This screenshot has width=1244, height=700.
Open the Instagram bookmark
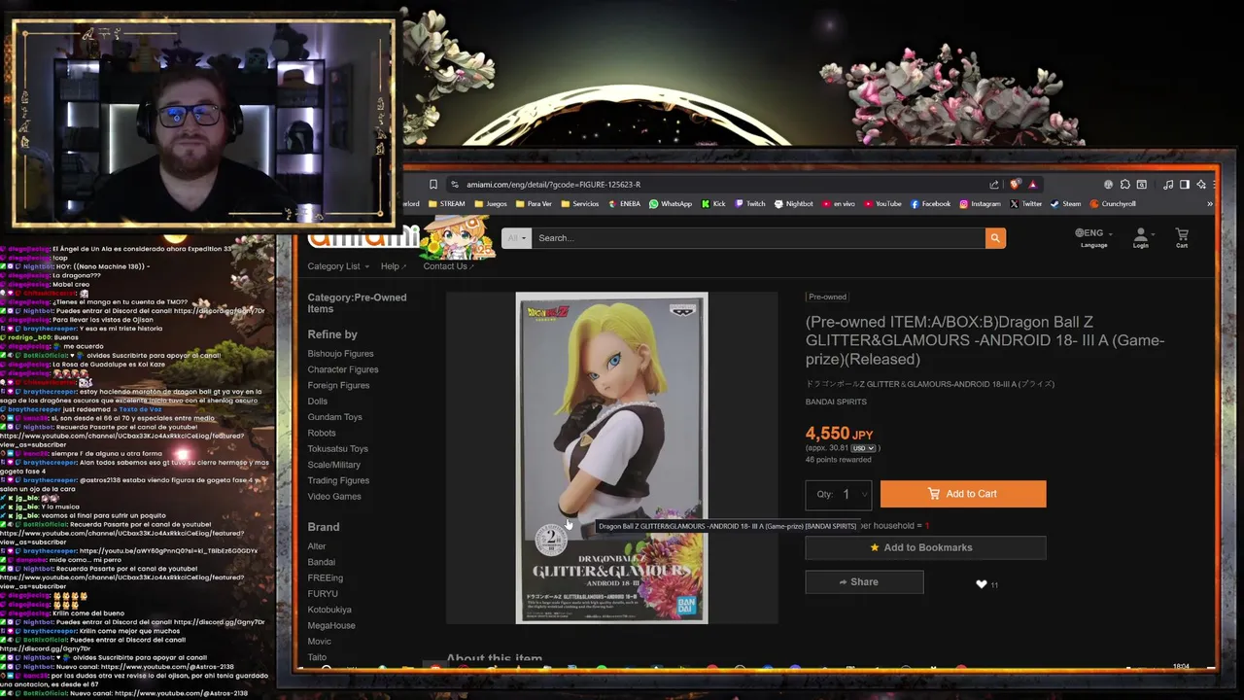[980, 204]
